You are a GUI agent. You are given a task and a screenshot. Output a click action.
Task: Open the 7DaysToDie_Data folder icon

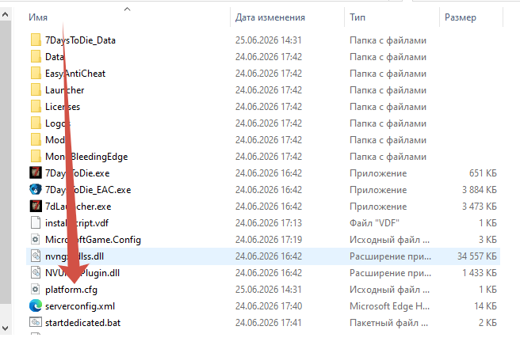click(x=36, y=40)
